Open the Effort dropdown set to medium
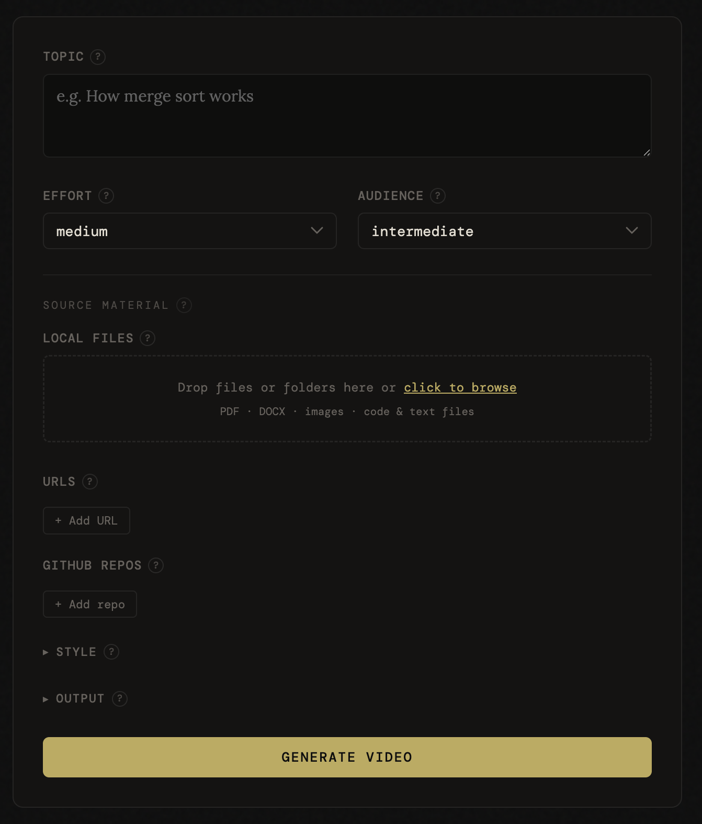The image size is (702, 824). click(189, 231)
